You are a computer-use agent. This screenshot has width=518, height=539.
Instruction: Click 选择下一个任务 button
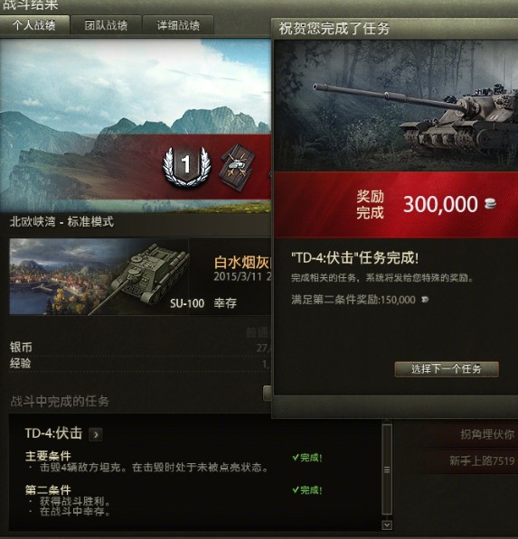coord(447,369)
